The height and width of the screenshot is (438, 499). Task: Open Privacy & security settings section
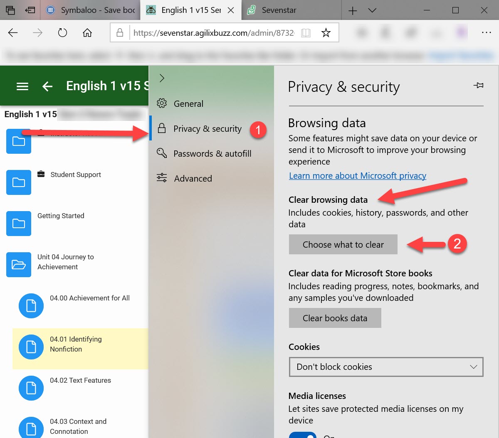coord(212,129)
